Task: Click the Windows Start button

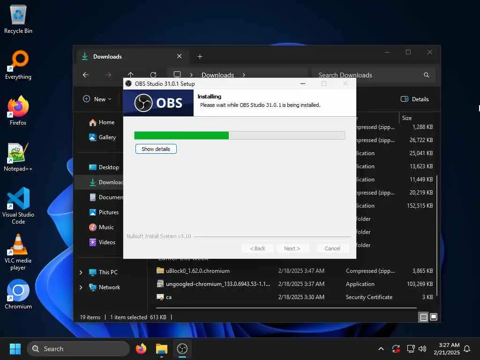Action: pyautogui.click(x=15, y=349)
